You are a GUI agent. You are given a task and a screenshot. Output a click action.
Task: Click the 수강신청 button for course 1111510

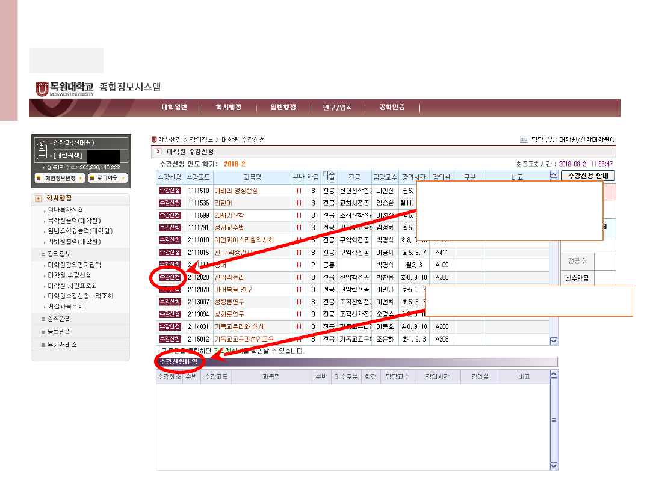pyautogui.click(x=169, y=191)
